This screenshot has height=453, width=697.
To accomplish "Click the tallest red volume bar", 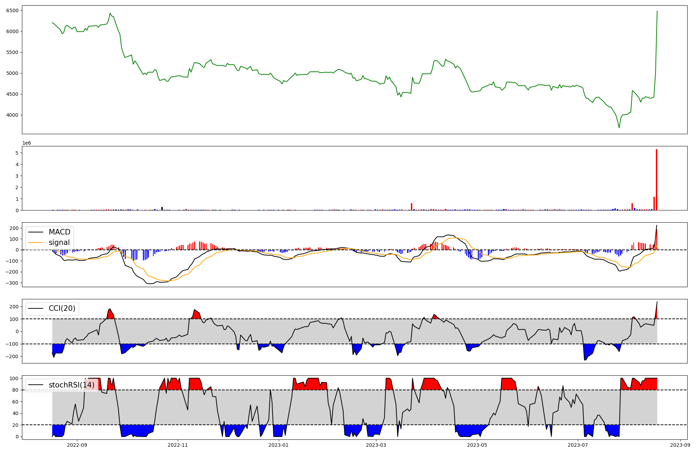I will (657, 179).
